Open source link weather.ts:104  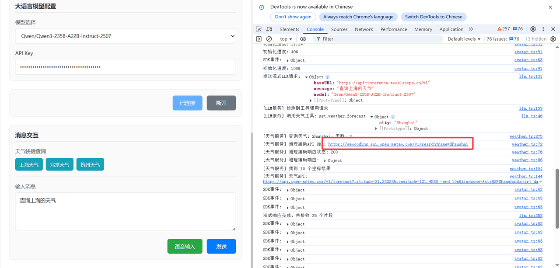[x=526, y=169]
